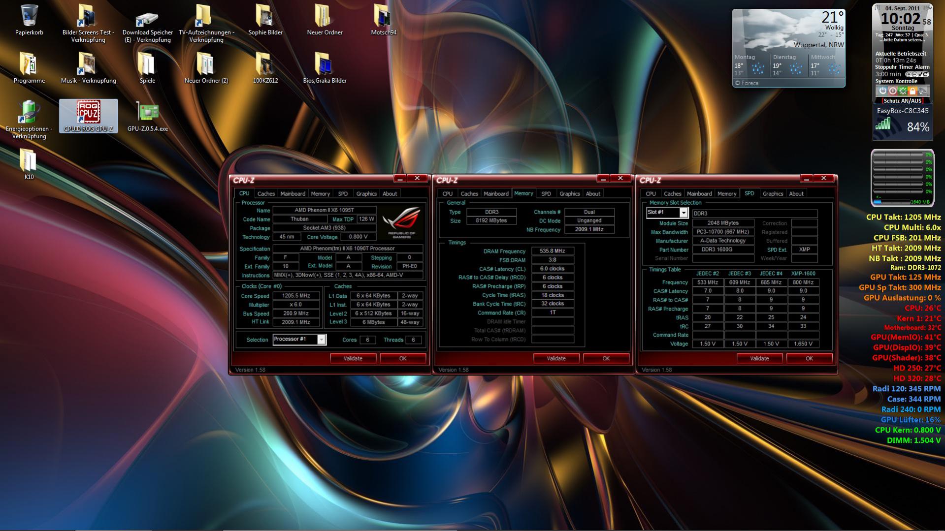Open Memory tab in the right CPU-Z window

tap(727, 194)
